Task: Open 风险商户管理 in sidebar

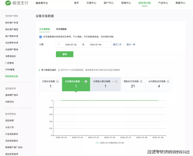Action: [11, 50]
